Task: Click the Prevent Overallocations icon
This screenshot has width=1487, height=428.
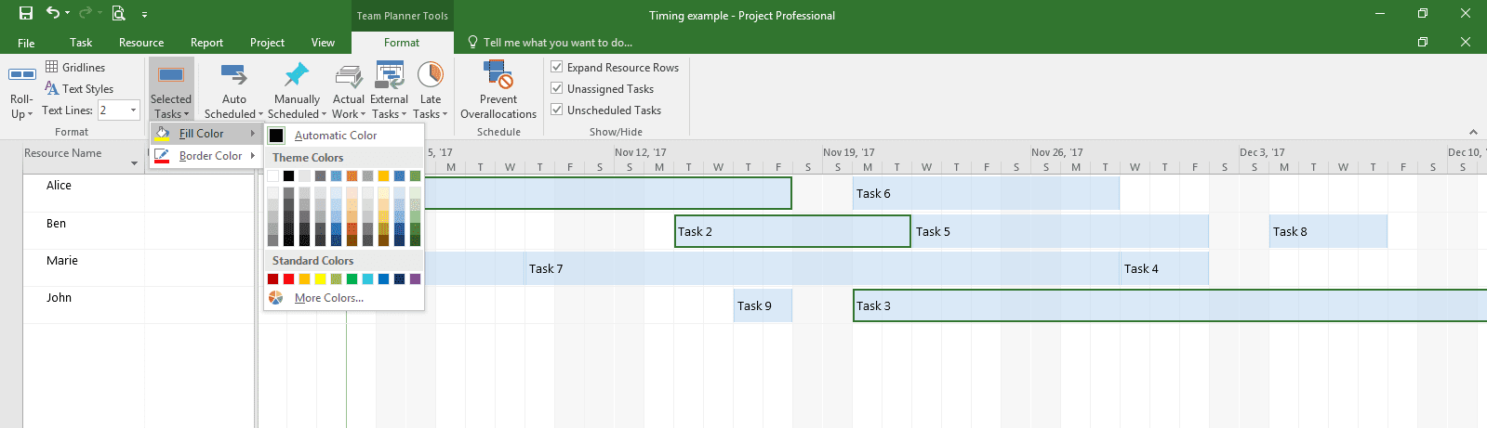Action: [x=498, y=75]
